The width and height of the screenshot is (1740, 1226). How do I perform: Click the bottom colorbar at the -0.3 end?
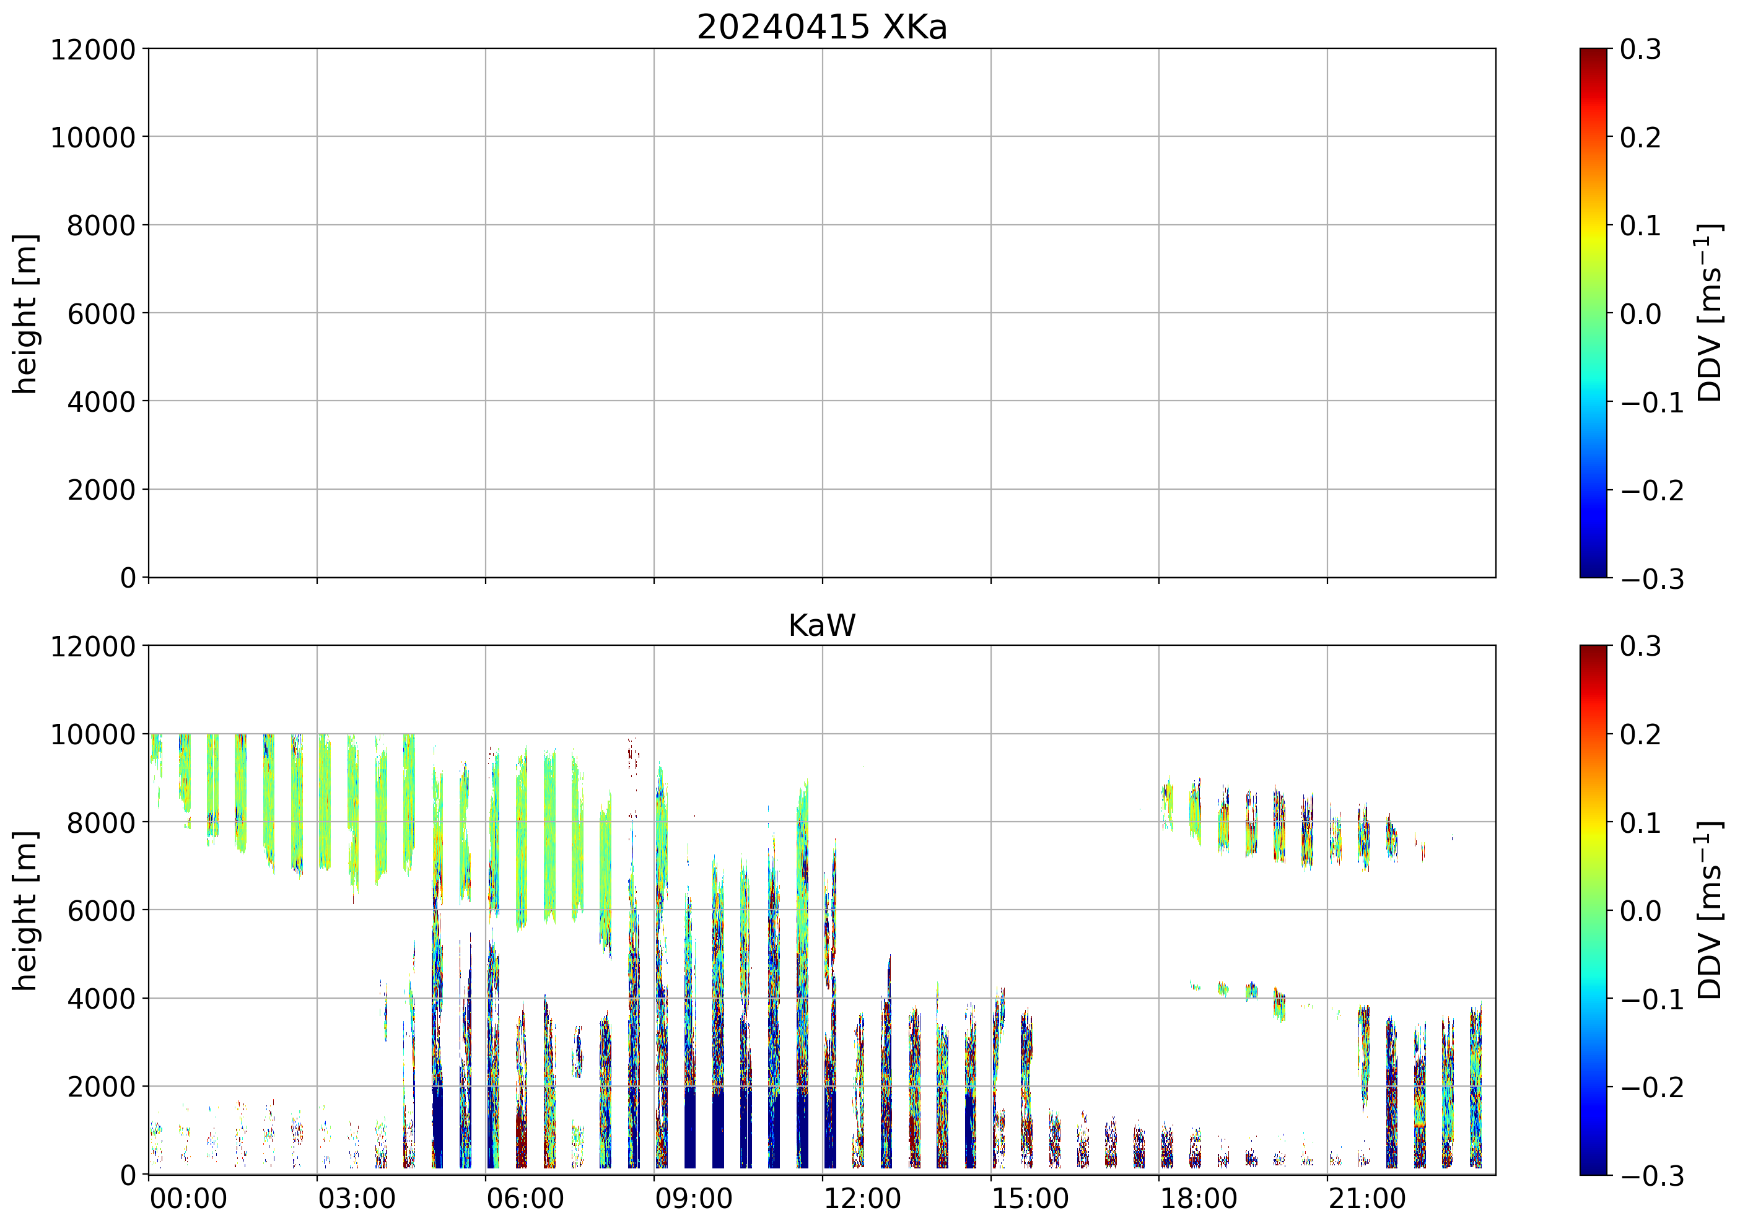click(1593, 1169)
